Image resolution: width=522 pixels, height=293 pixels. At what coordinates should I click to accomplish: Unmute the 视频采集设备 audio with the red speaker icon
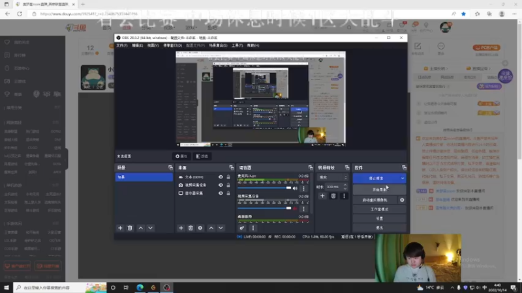(295, 208)
